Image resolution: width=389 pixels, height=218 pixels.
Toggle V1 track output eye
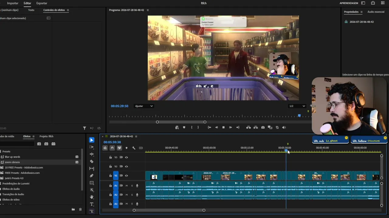pos(126,176)
